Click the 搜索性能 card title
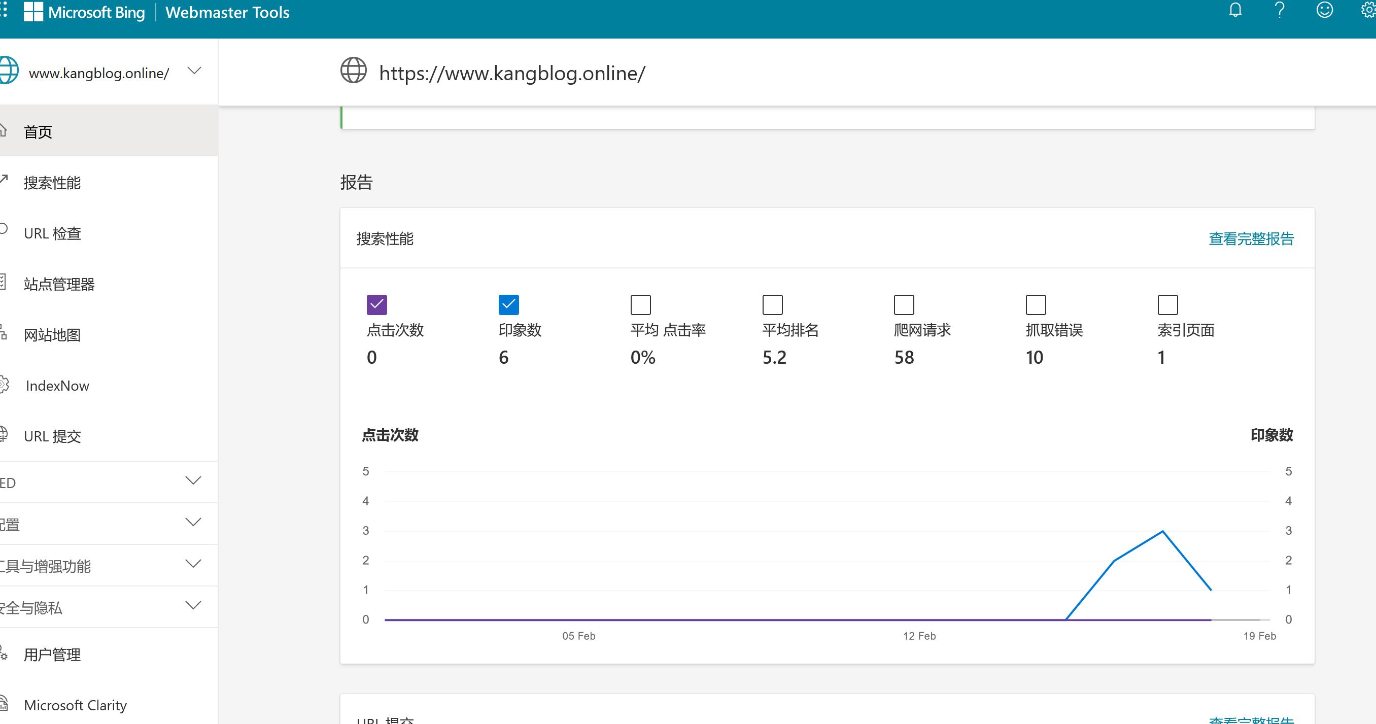This screenshot has height=724, width=1376. click(x=385, y=238)
